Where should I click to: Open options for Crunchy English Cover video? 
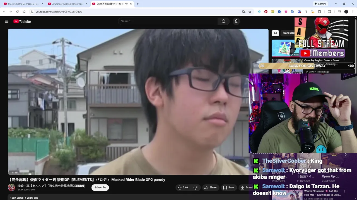point(345,61)
